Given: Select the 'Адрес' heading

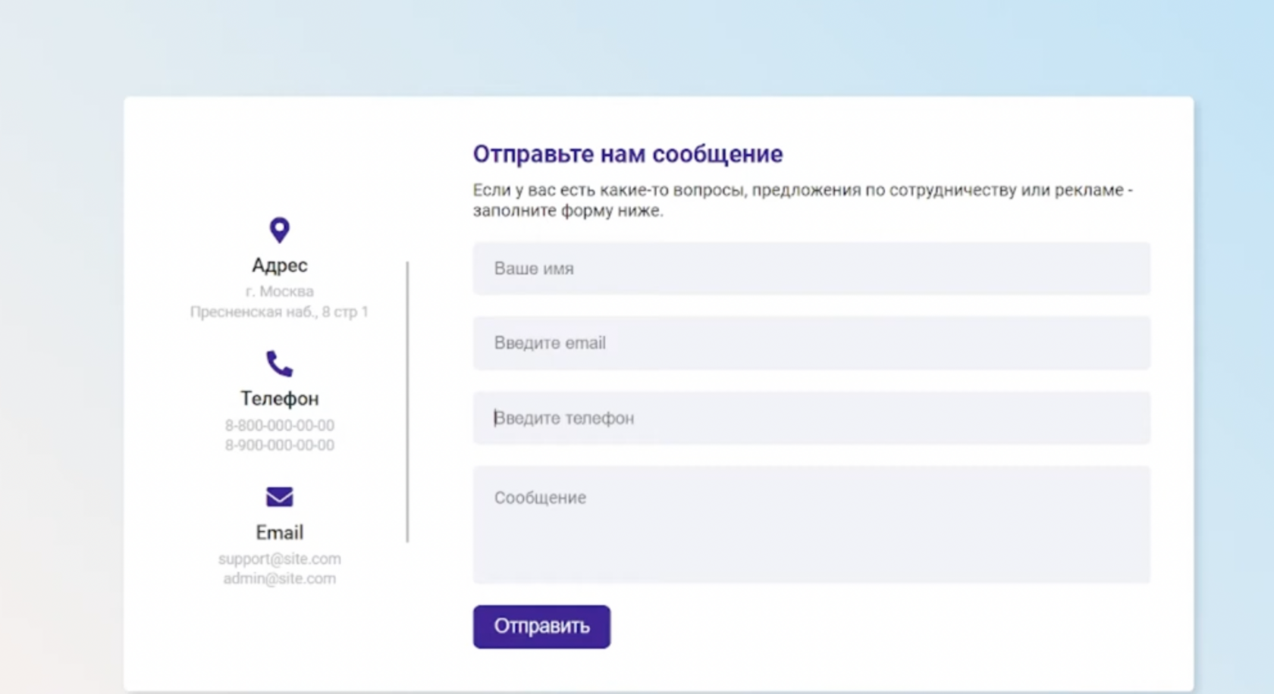Looking at the screenshot, I should [279, 265].
